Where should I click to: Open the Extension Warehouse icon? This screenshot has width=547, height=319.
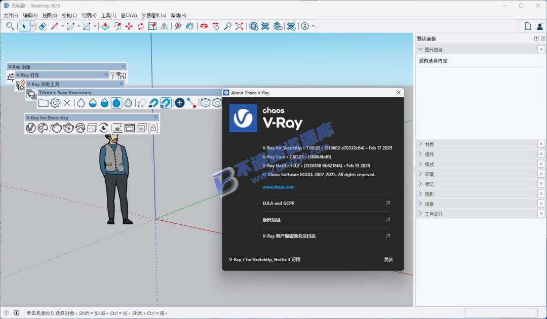pyautogui.click(x=265, y=26)
